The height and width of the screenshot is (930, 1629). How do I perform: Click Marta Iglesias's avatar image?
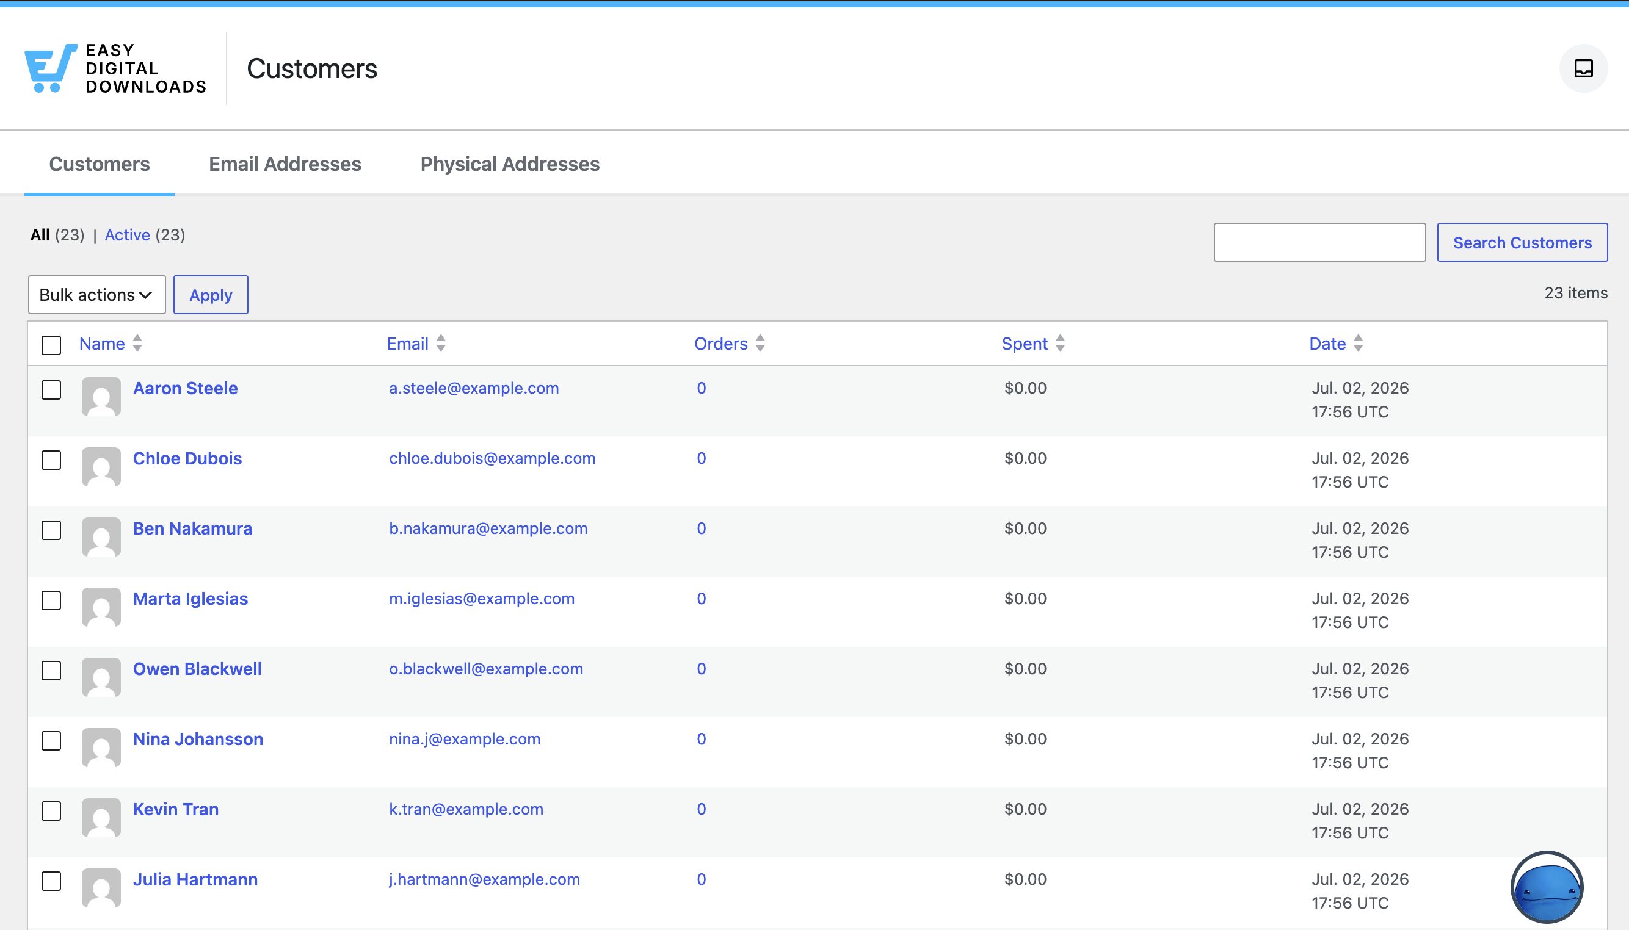[x=101, y=607]
